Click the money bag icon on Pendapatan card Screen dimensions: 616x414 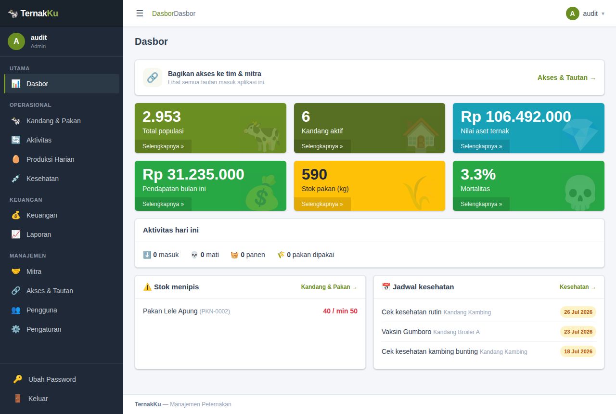[262, 193]
